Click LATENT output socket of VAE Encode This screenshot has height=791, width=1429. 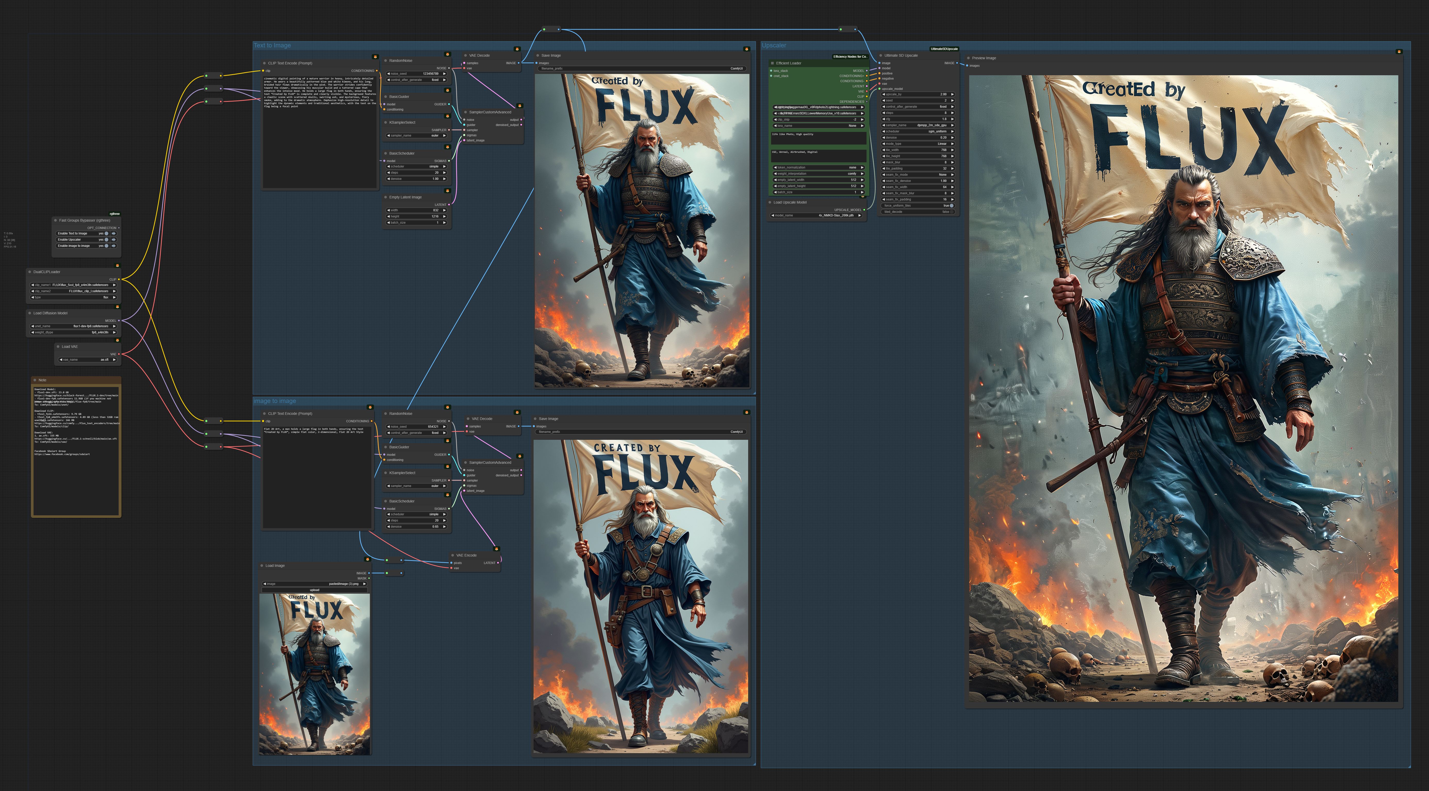pos(498,563)
